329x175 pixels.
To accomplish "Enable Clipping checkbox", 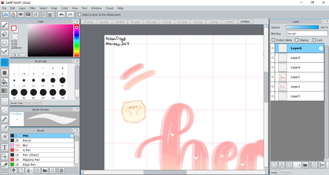I will point(297,40).
